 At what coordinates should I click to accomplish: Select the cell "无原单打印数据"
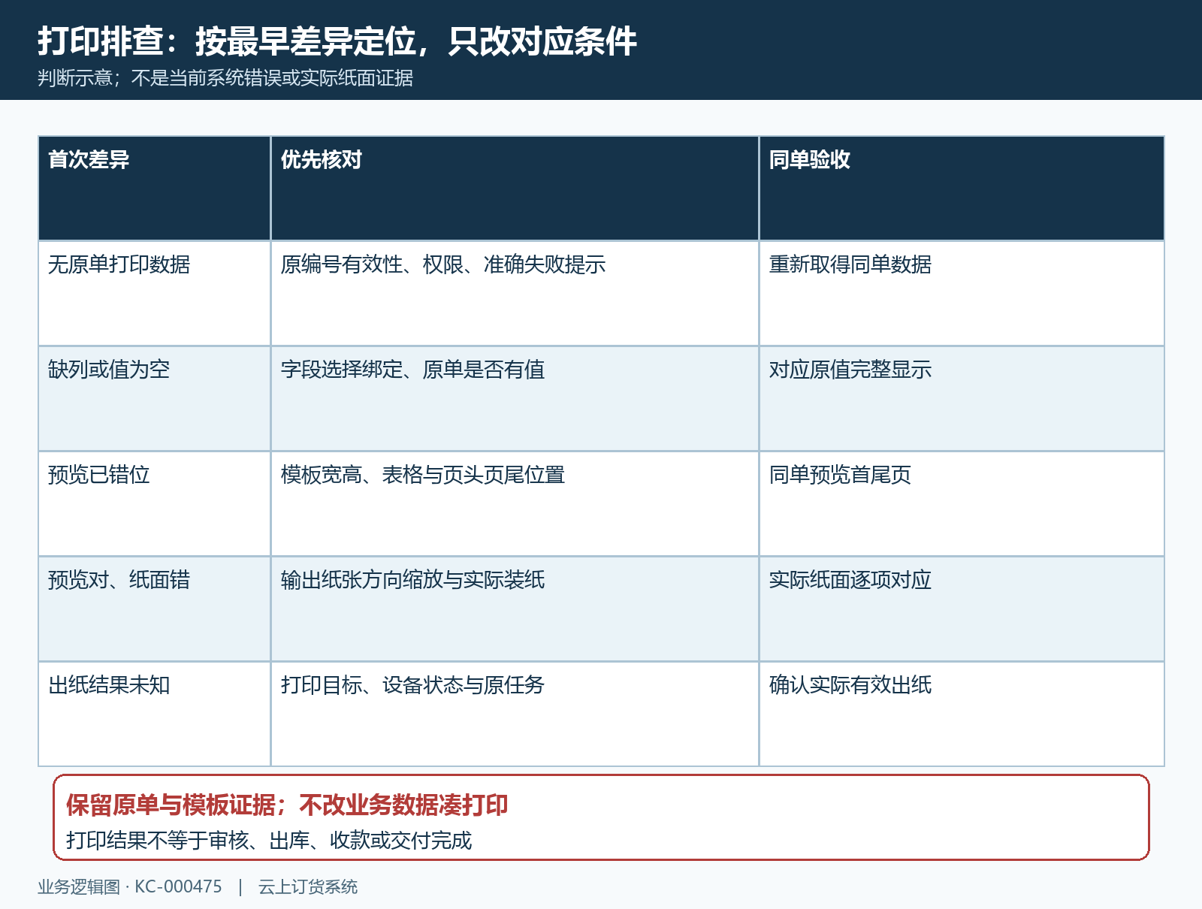tap(154, 293)
